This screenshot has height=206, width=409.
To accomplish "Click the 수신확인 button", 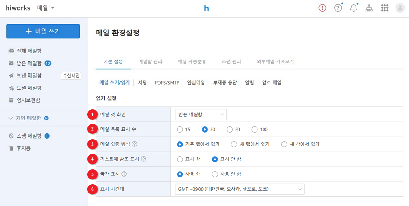I will pos(71,76).
